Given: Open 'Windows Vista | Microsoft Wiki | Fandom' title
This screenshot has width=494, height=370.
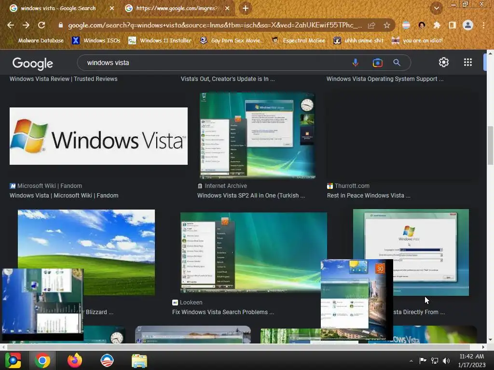Looking at the screenshot, I should [64, 196].
